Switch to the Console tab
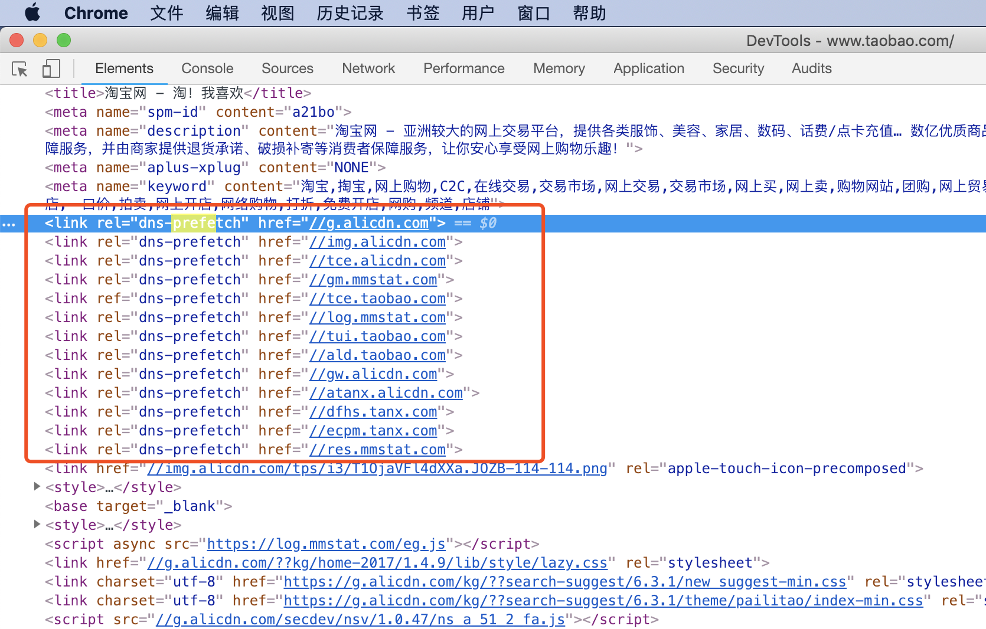 (207, 68)
